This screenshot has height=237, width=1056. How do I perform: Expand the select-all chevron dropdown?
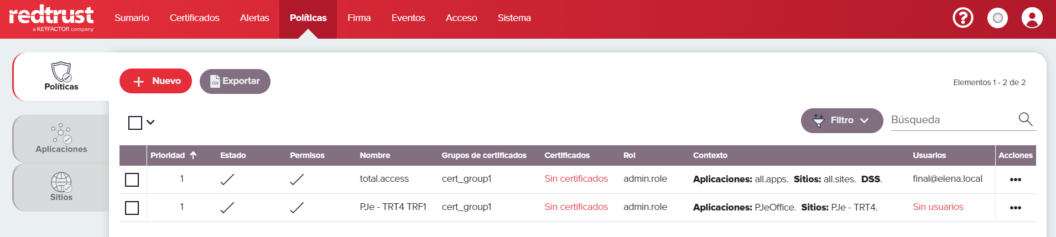(x=150, y=123)
